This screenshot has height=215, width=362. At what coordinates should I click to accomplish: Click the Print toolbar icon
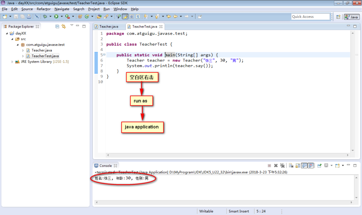[x=29, y=17]
